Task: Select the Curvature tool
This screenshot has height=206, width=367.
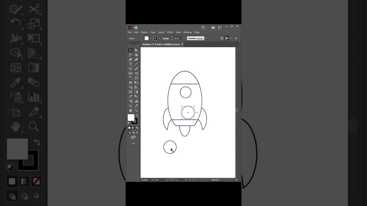Action: click(x=136, y=59)
